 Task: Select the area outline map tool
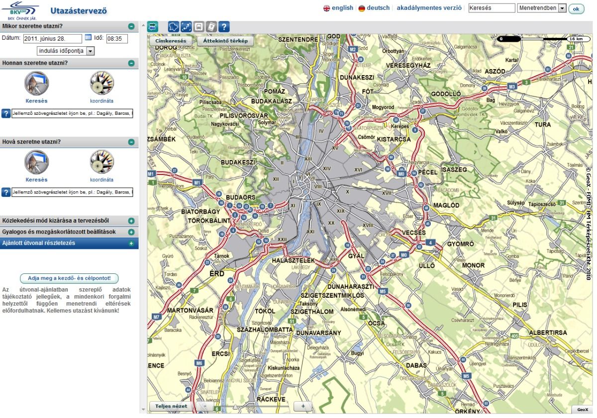click(x=173, y=27)
